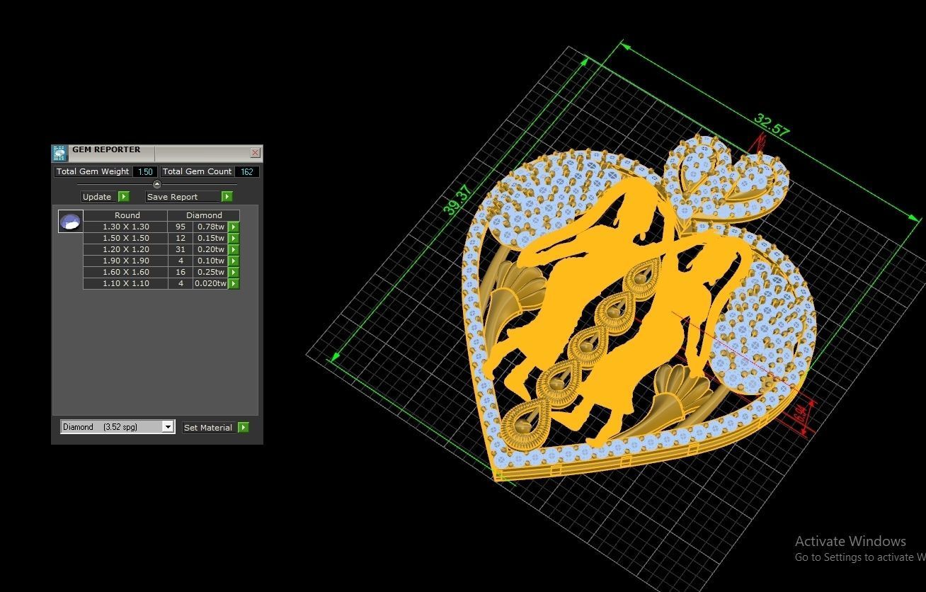Click green arrow next to Set Material
Screen dimensions: 926x592
click(244, 428)
